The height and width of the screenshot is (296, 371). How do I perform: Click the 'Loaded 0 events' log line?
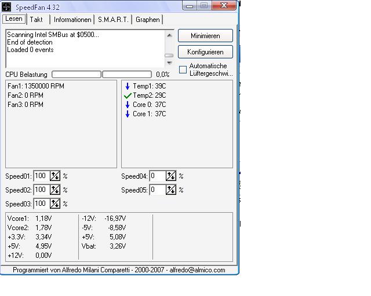(x=30, y=50)
